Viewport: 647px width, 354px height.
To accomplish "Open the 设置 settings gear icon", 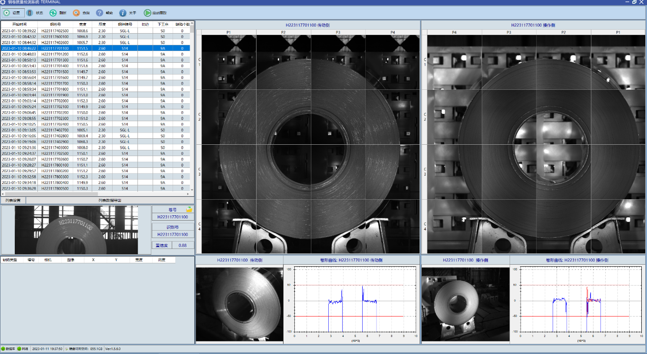I will pos(7,13).
